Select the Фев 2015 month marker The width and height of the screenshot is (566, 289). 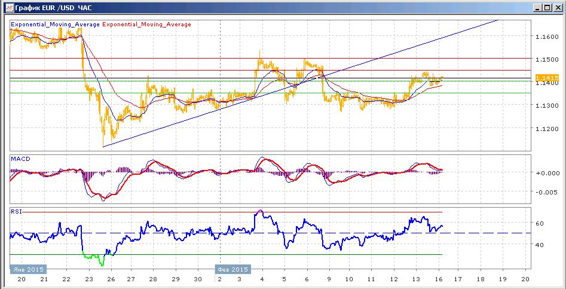click(233, 269)
